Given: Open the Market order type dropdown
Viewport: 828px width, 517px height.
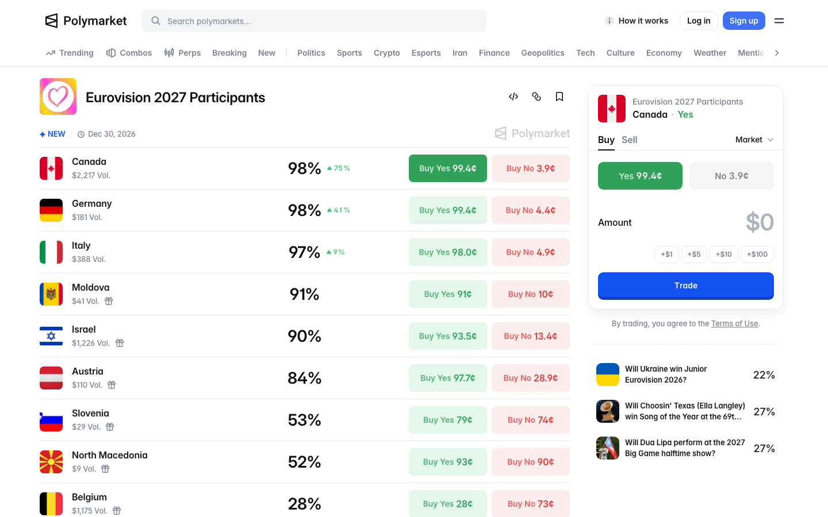Looking at the screenshot, I should point(754,140).
